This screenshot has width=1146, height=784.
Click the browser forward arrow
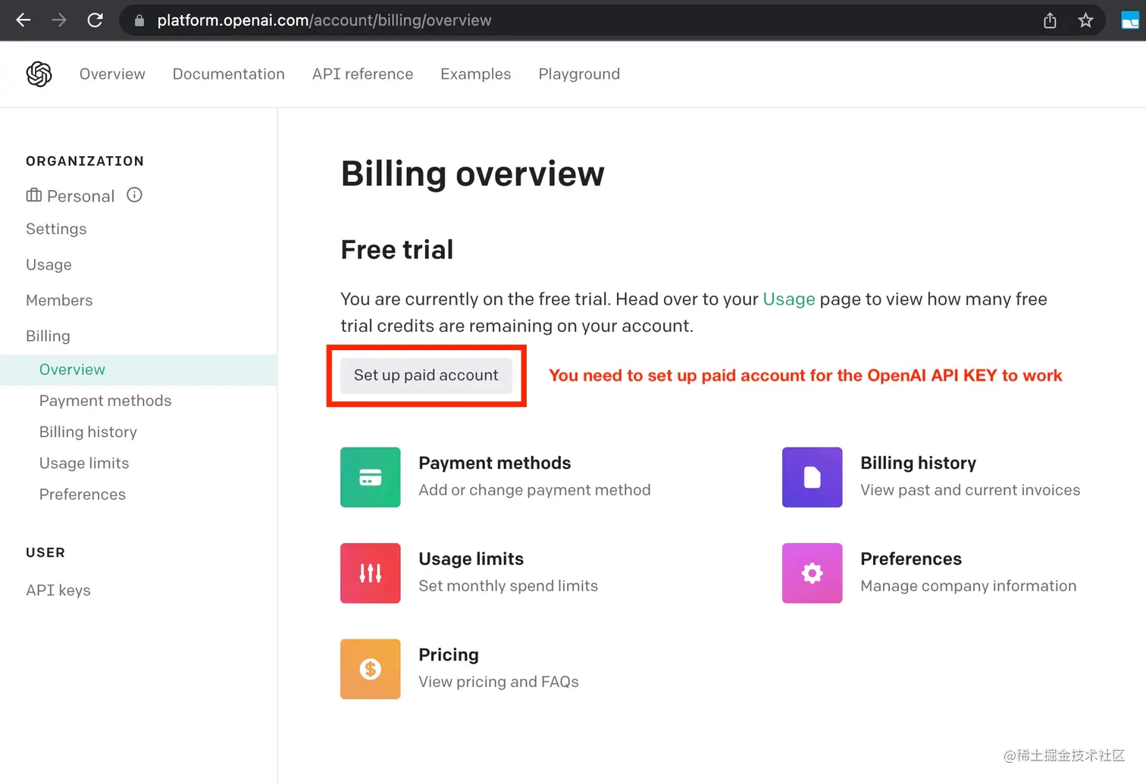click(59, 20)
